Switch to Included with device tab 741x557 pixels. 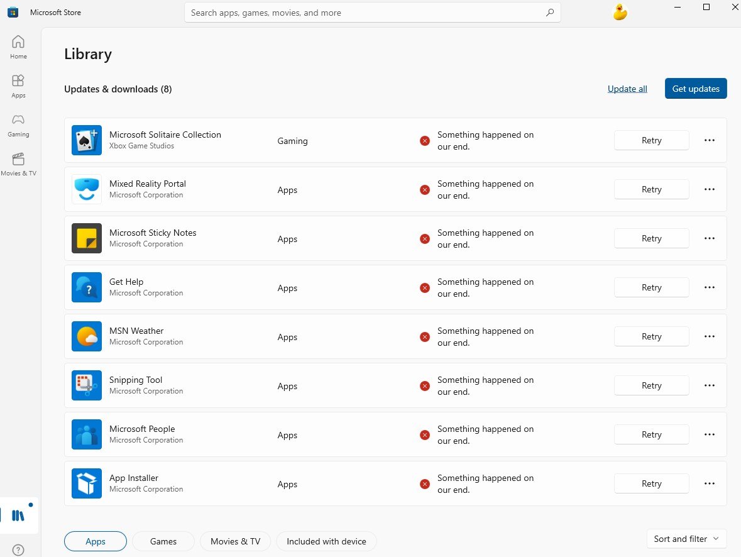coord(326,541)
